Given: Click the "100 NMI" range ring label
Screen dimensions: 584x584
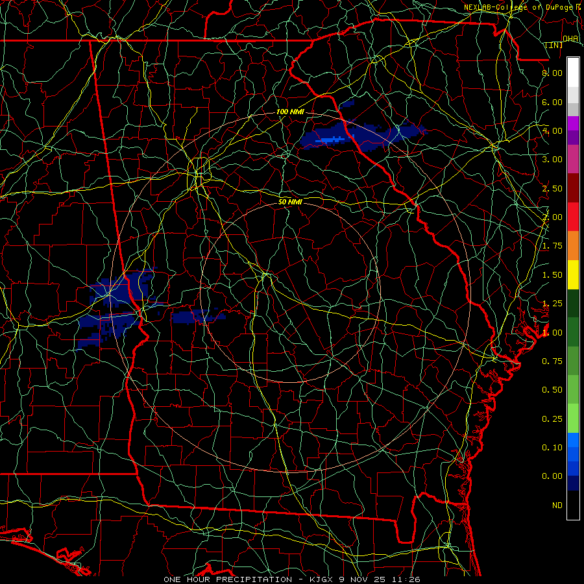Looking at the screenshot, I should coord(290,112).
